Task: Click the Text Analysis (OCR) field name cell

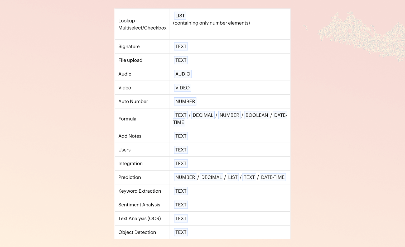Action: pos(139,218)
